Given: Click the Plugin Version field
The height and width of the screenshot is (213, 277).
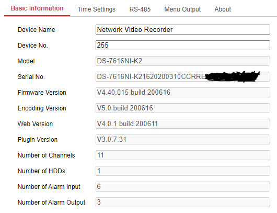Looking at the screenshot, I should (183, 139).
